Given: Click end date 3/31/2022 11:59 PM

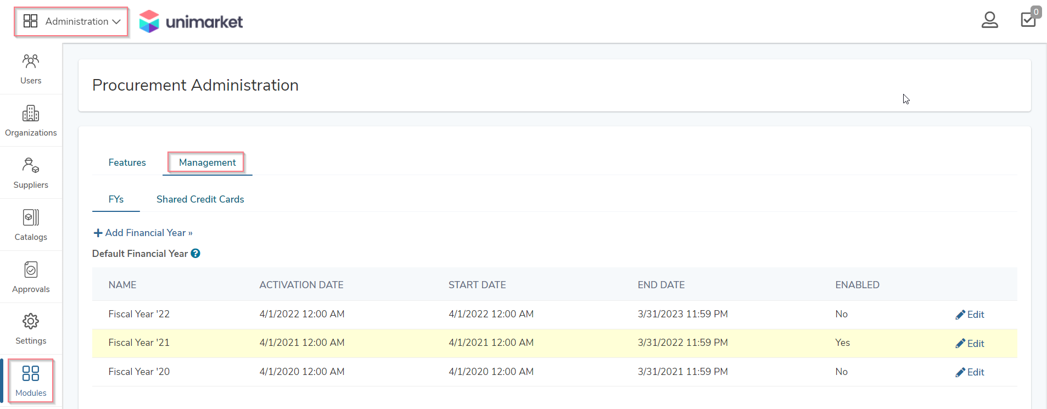Looking at the screenshot, I should point(682,343).
